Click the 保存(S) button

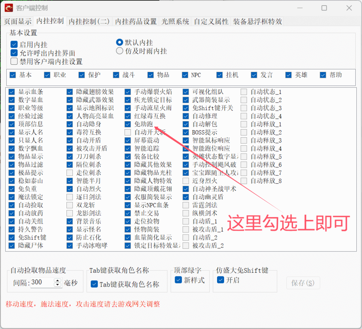point(303,283)
